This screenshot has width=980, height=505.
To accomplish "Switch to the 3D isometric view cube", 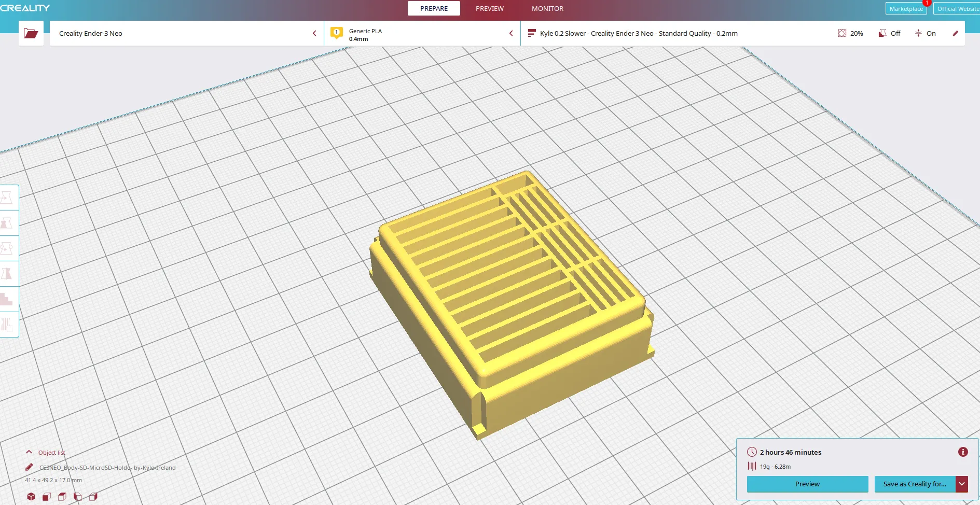I will (x=31, y=496).
